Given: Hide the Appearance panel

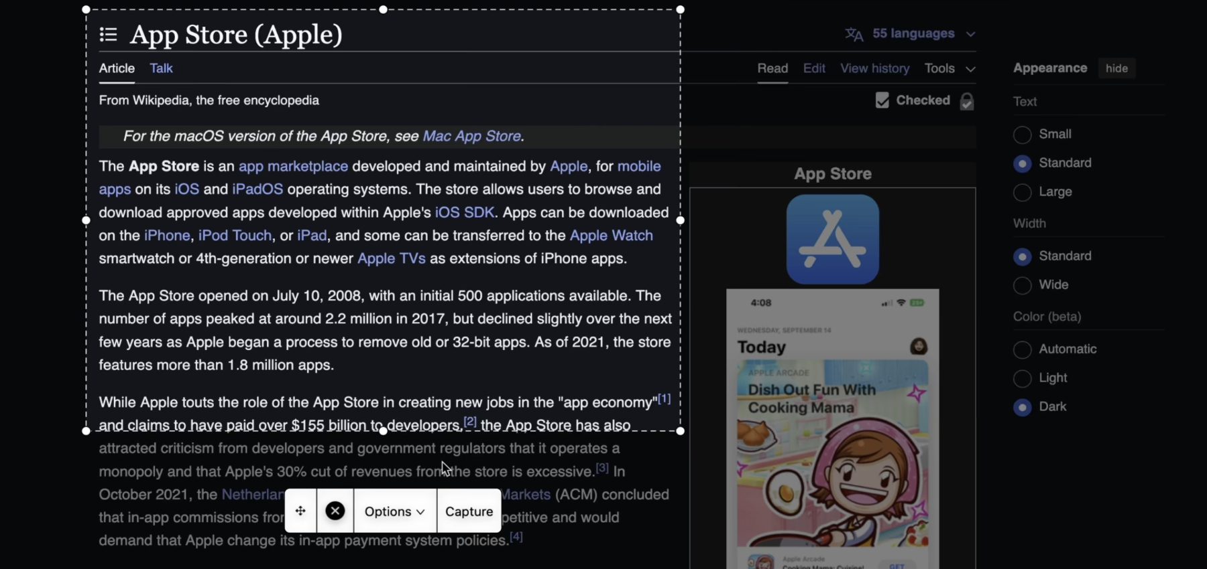Looking at the screenshot, I should point(1116,68).
